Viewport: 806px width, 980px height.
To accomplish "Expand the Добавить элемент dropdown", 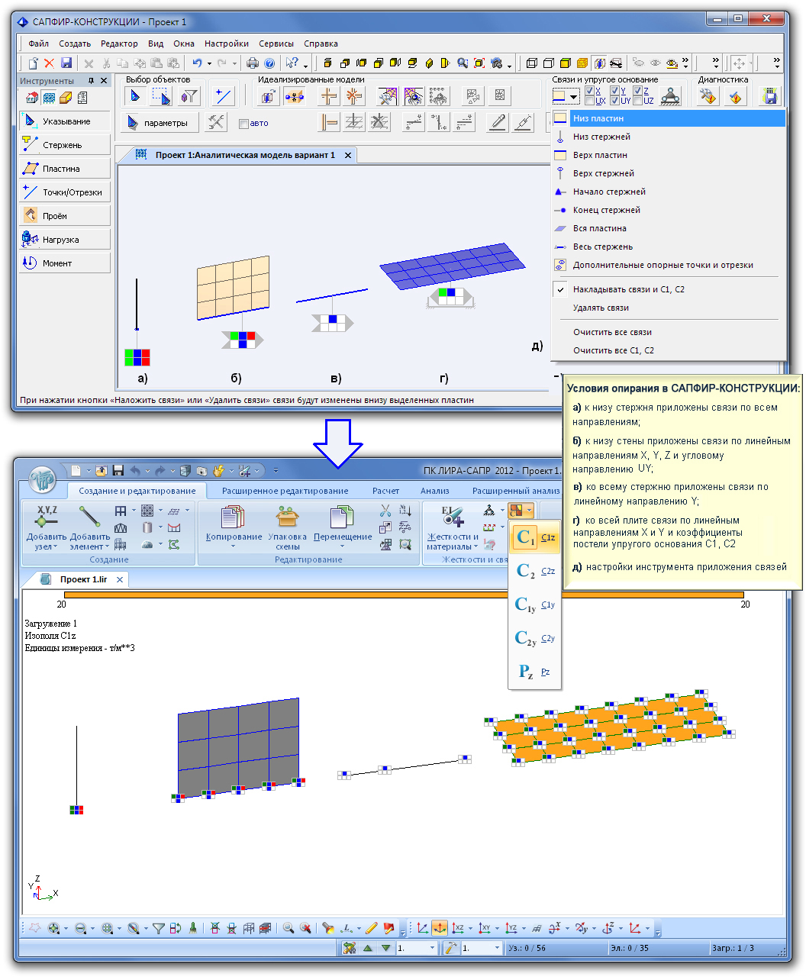I will [x=107, y=546].
